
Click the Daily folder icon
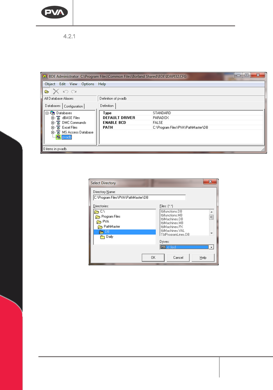[102, 237]
